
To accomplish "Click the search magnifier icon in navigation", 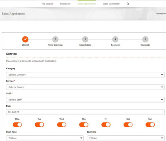I will [128, 4].
